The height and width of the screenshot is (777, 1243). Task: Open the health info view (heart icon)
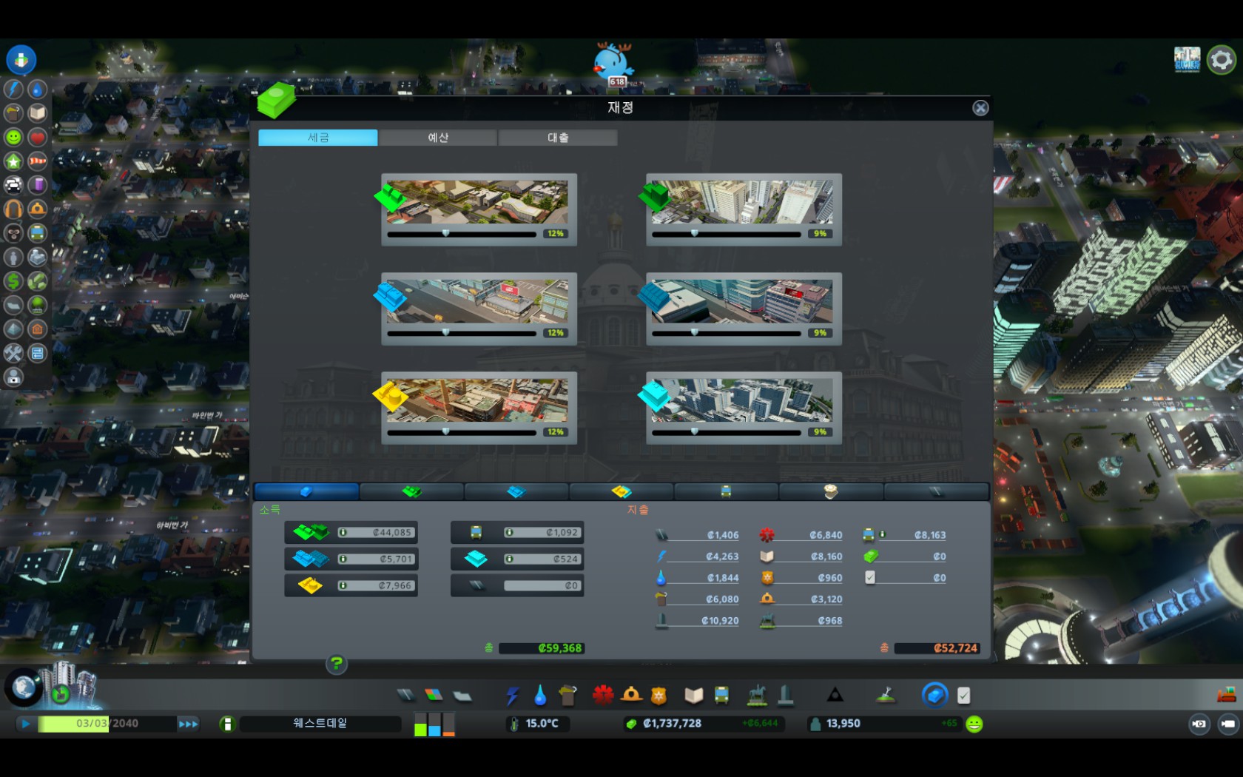[38, 138]
